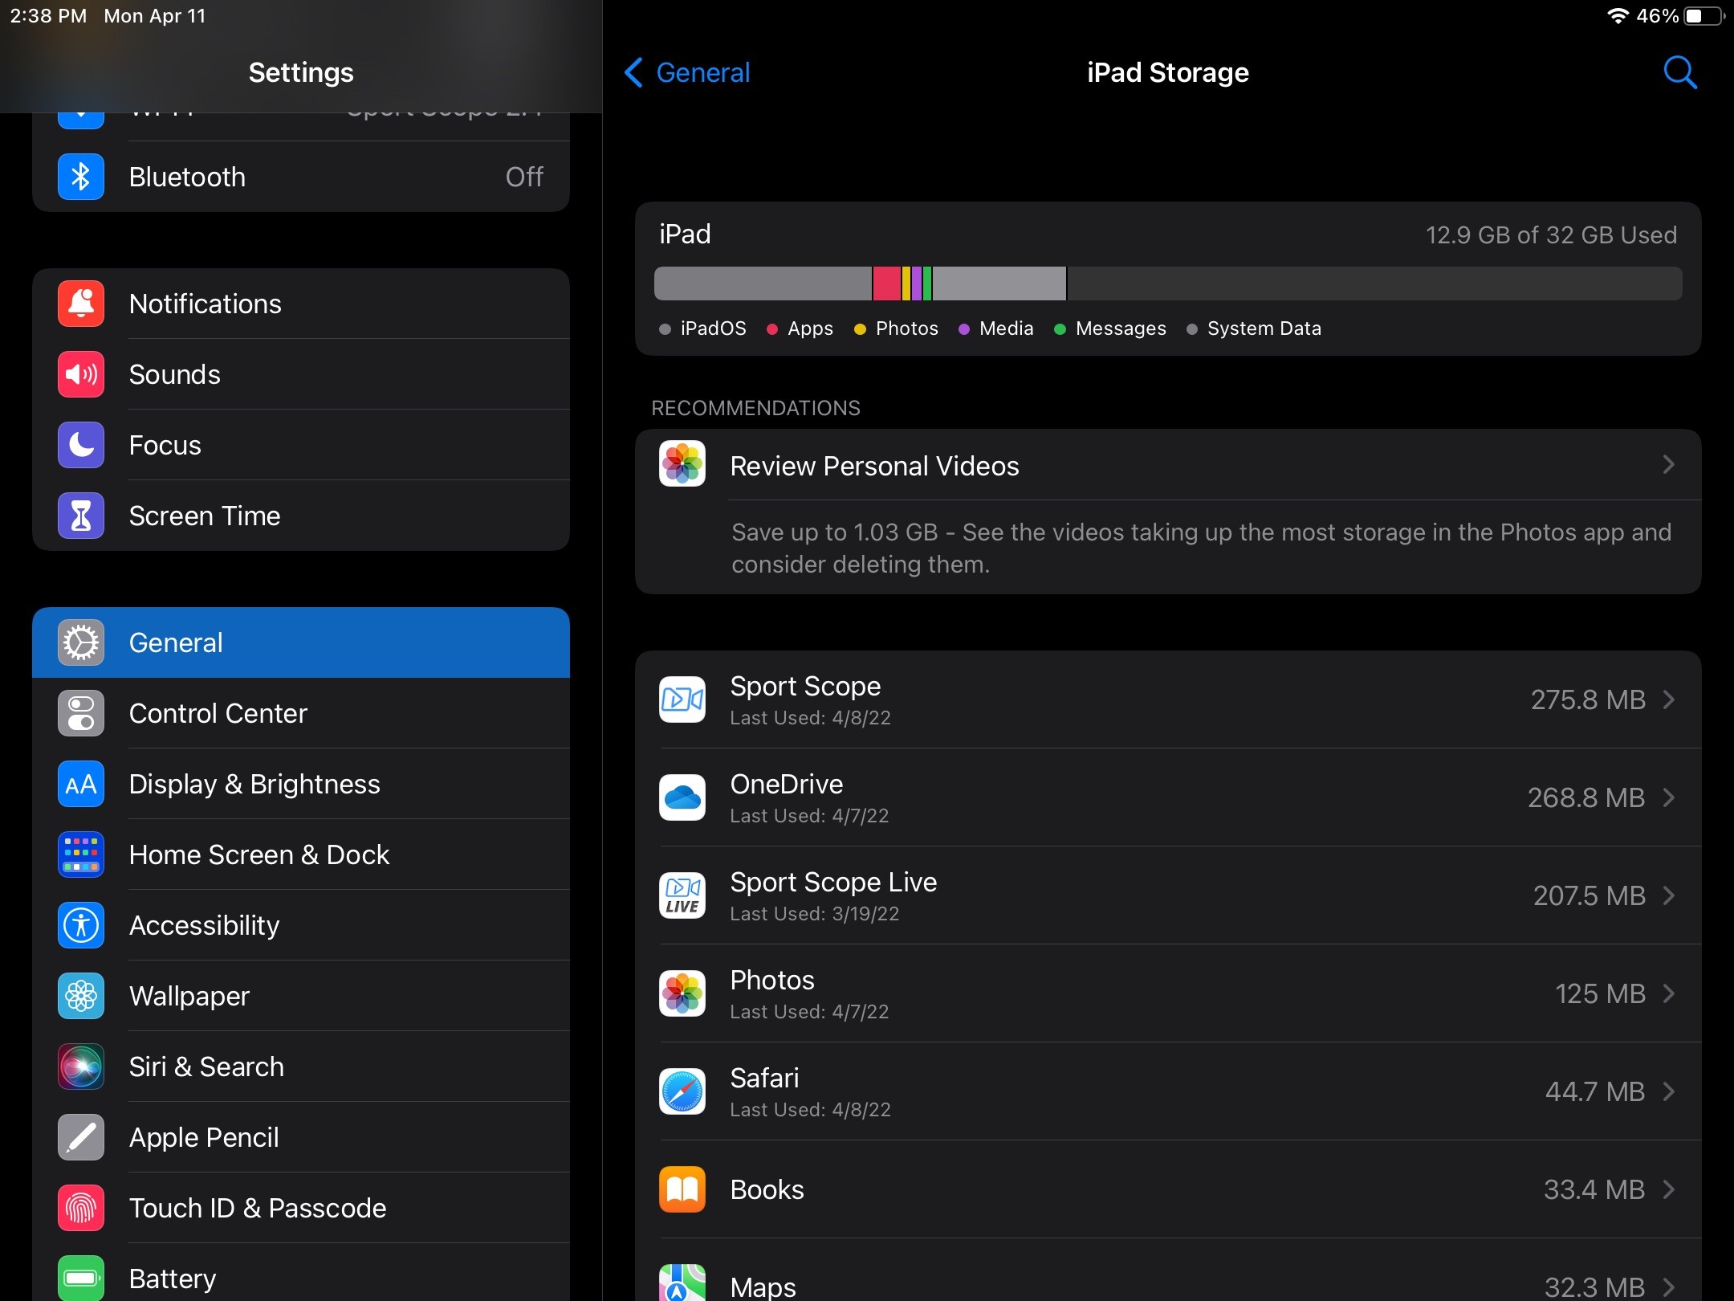
Task: Tap the Touch ID fingerprint icon
Action: tap(81, 1208)
